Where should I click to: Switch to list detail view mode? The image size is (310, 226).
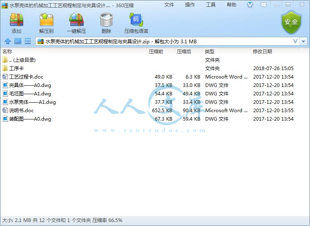tap(28, 41)
